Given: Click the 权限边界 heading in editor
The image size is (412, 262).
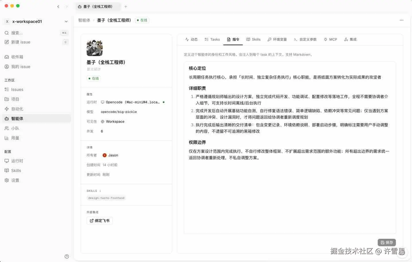Looking at the screenshot, I should (197, 142).
